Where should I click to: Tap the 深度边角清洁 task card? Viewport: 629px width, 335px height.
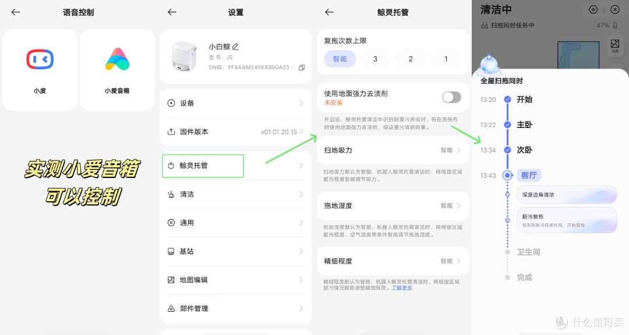pos(567,195)
